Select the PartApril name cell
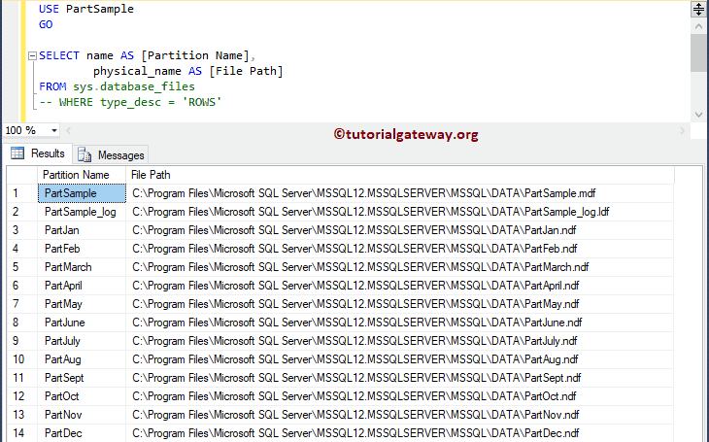The image size is (709, 442). pyautogui.click(x=82, y=286)
